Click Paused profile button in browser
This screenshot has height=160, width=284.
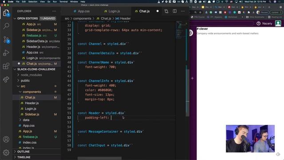263,12
